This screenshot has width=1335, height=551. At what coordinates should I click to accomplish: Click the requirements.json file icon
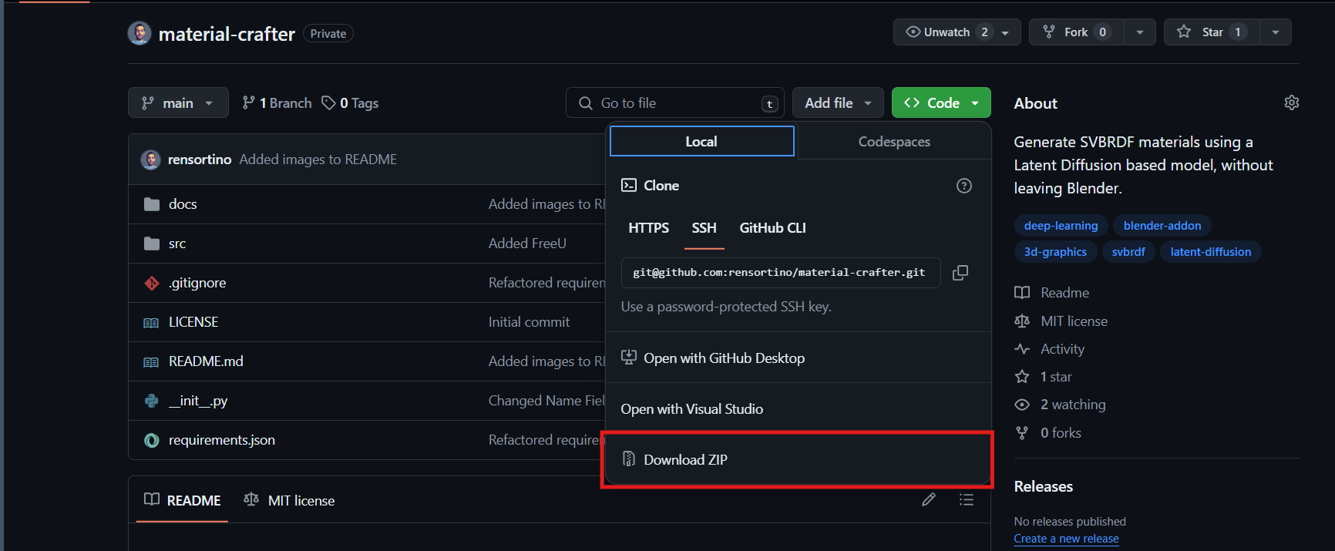click(x=152, y=440)
